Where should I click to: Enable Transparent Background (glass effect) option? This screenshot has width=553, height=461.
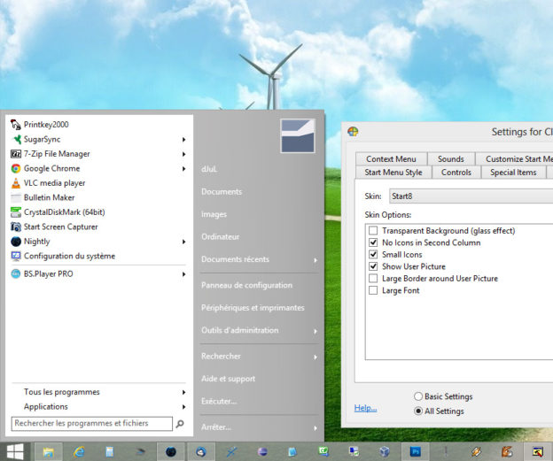click(x=373, y=231)
